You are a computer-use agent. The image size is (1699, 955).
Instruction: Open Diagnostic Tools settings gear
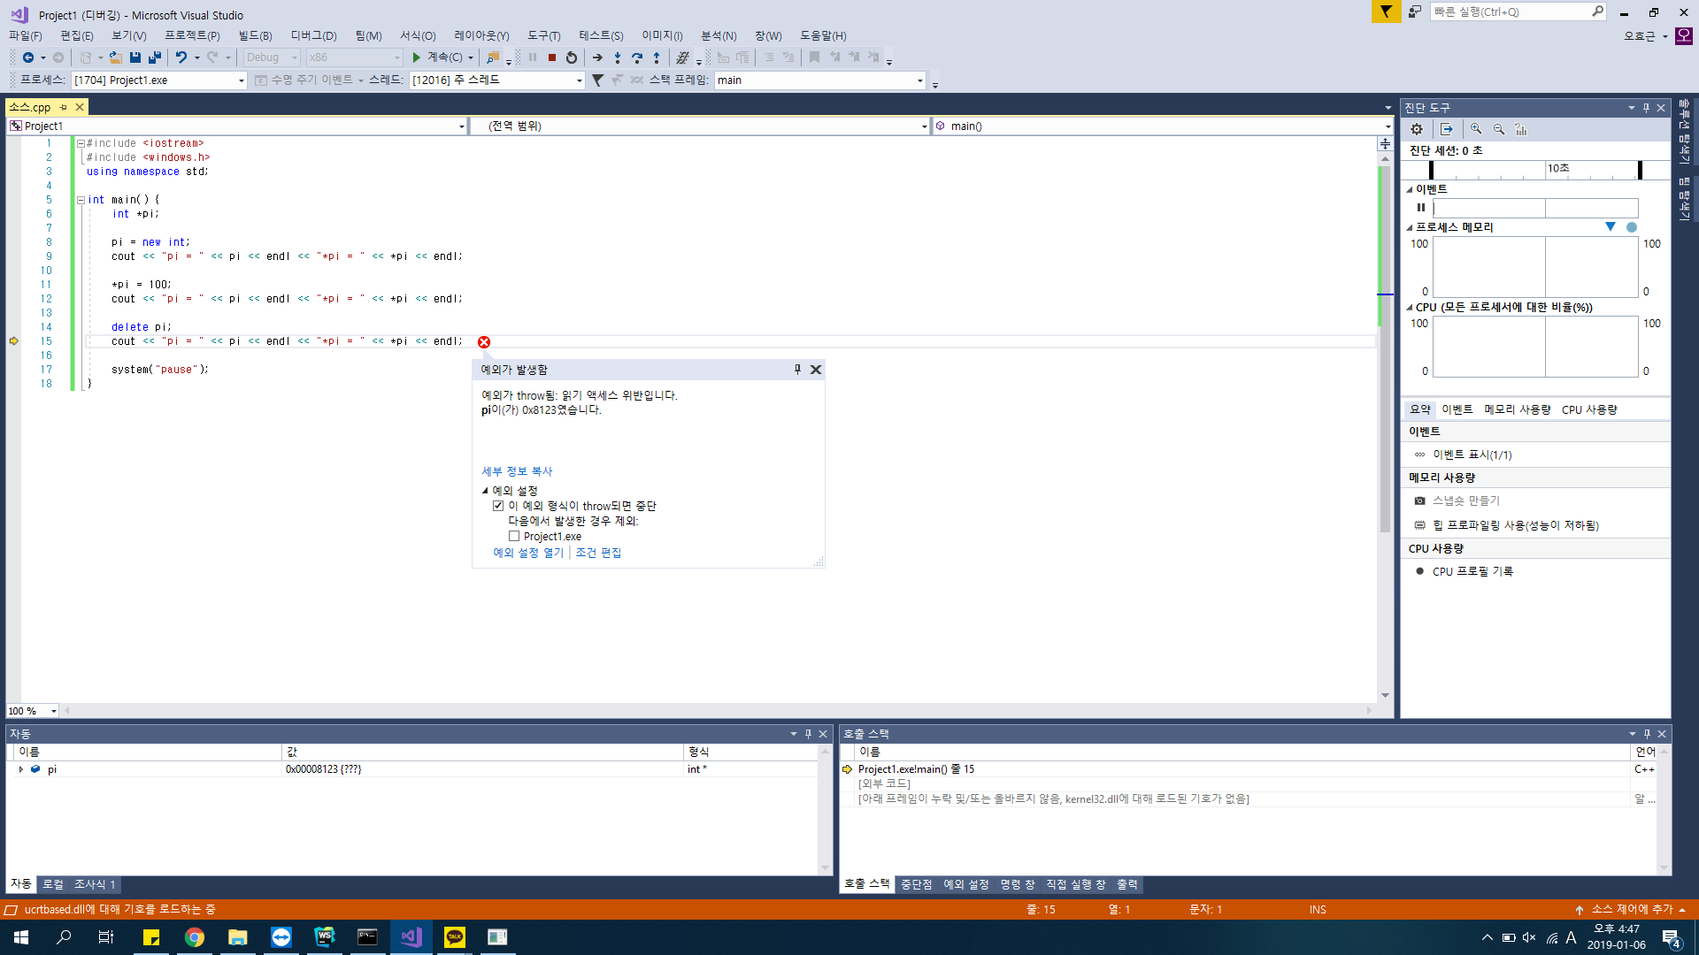click(1417, 129)
